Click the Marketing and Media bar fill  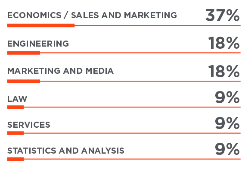[24, 81]
